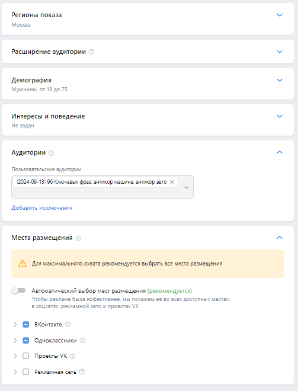Expand the Демография section
The image size is (298, 391).
pos(280,80)
